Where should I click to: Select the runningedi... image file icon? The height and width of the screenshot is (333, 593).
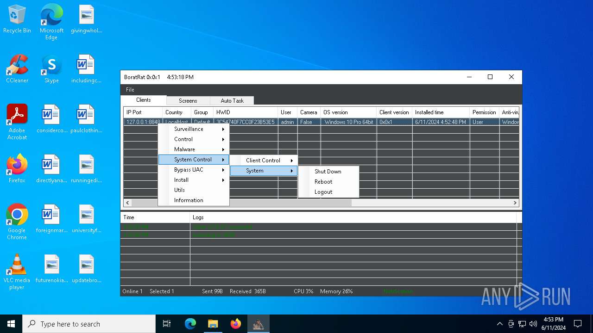(x=86, y=169)
